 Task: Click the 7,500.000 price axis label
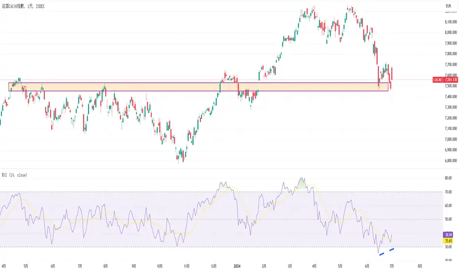pos(451,86)
